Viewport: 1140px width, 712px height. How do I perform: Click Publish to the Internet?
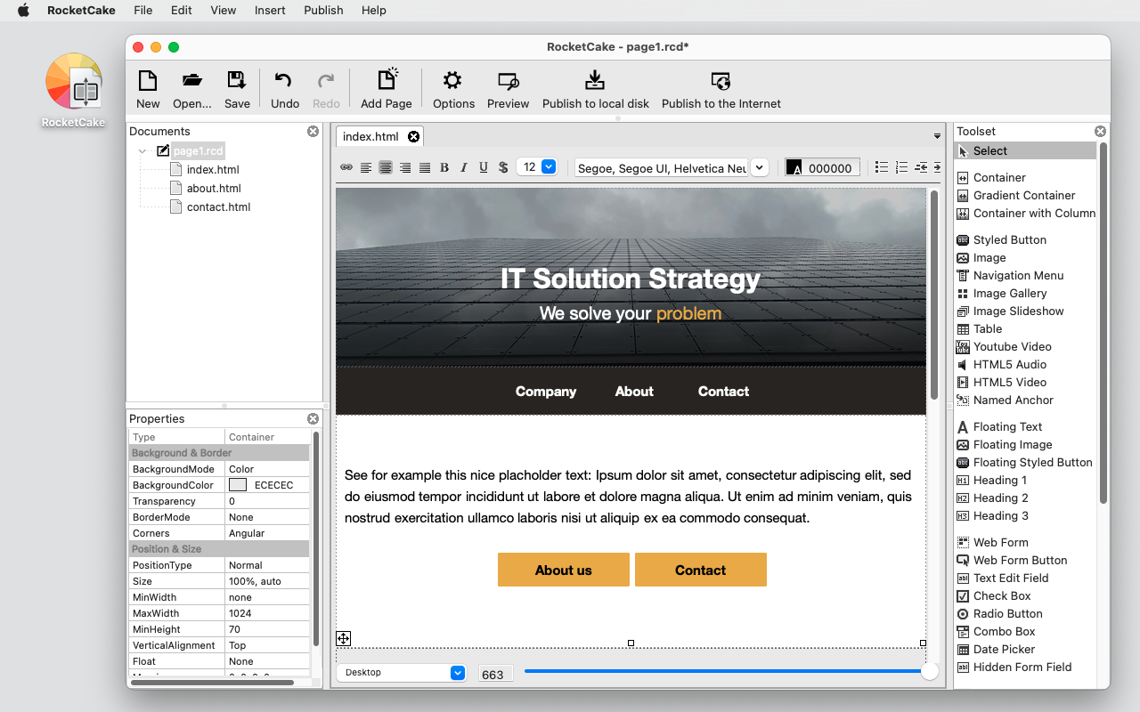point(721,86)
